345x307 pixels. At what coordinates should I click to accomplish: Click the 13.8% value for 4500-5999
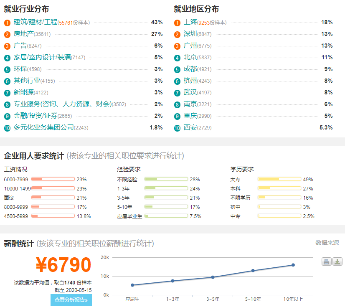84,216
